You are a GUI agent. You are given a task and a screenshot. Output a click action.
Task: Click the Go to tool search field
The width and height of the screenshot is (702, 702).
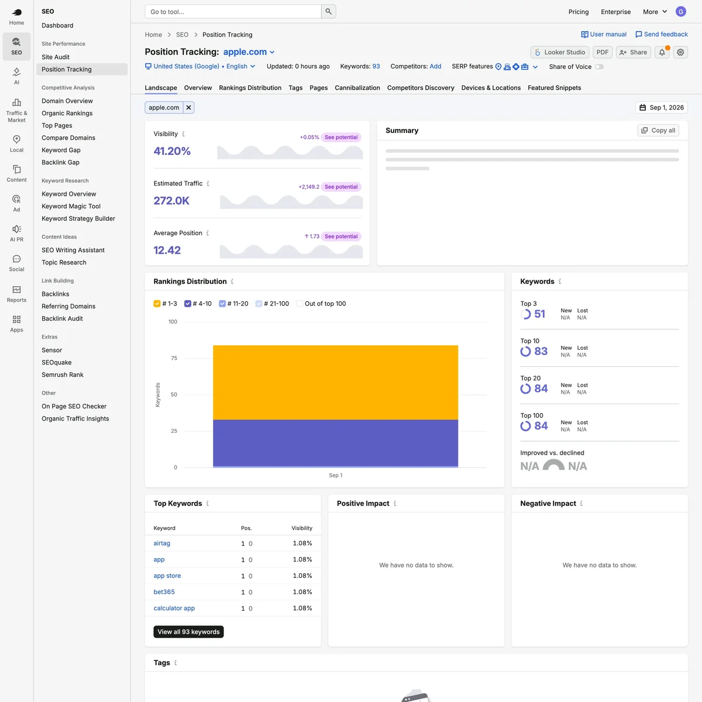pos(233,12)
